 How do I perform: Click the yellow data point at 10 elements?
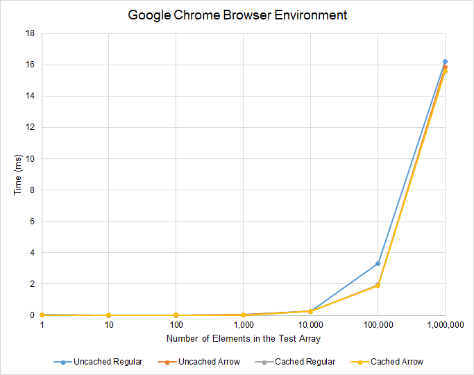click(x=108, y=315)
